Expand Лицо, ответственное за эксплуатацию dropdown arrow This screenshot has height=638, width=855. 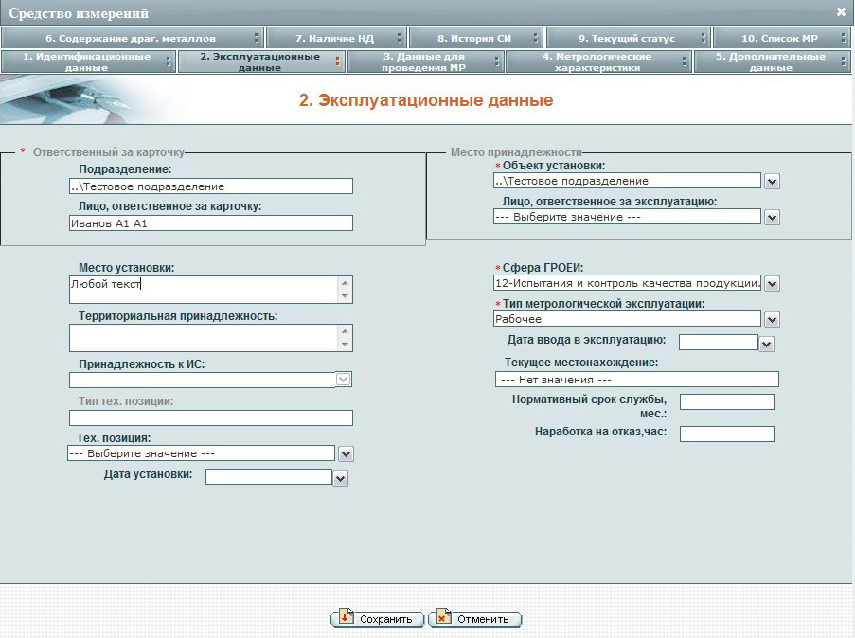point(772,218)
